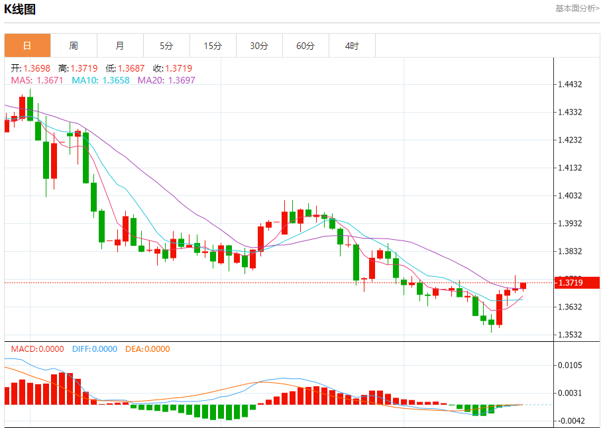603x428 pixels.
Task: Click the 0.0031 MACD axis label
Action: [x=571, y=393]
